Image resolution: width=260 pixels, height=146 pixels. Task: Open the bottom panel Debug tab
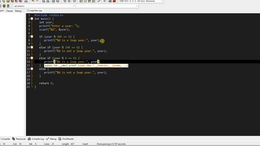pos(53,139)
